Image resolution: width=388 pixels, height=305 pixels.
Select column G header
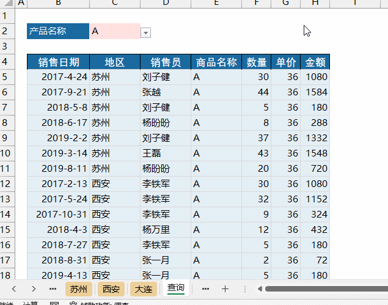pos(286,3)
